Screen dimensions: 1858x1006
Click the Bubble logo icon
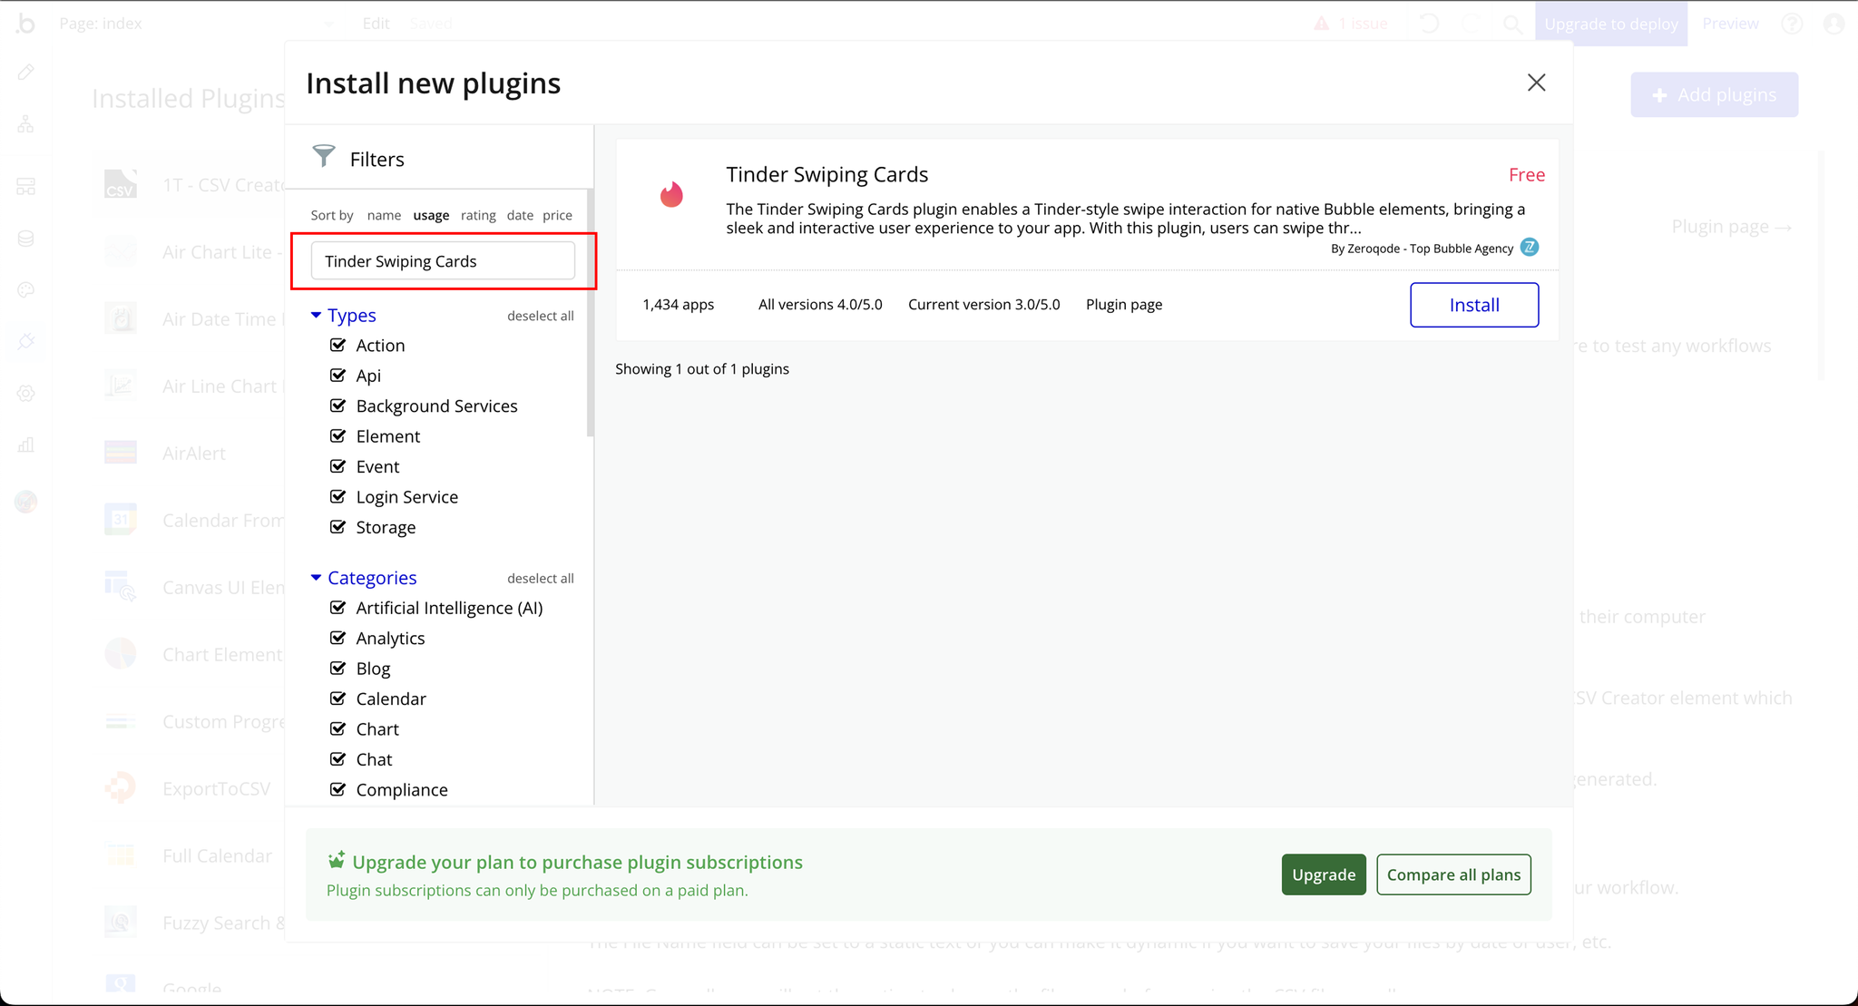[25, 24]
